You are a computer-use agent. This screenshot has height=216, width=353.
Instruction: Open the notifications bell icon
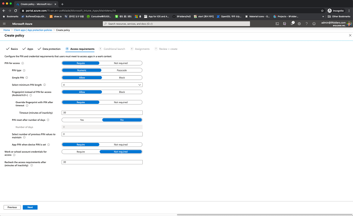tap(292, 24)
